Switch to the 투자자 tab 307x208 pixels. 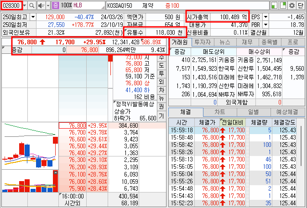pyautogui.click(x=203, y=42)
